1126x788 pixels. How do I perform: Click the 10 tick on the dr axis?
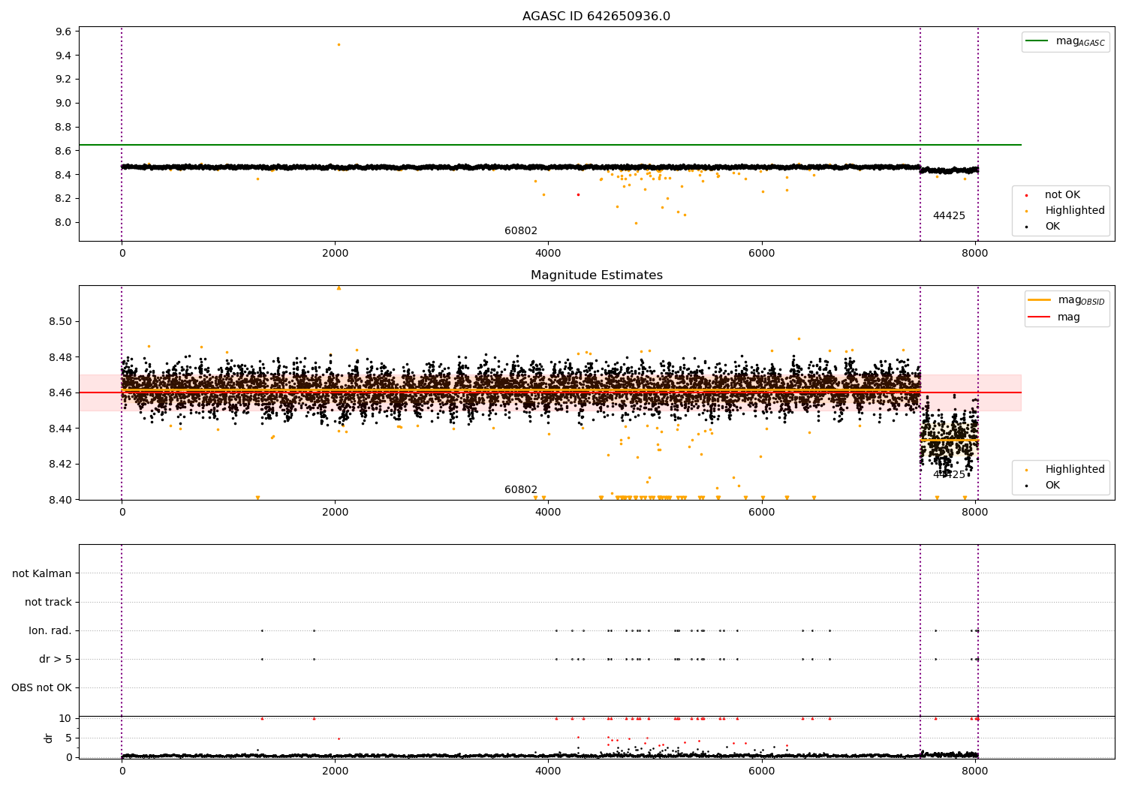[x=65, y=718]
